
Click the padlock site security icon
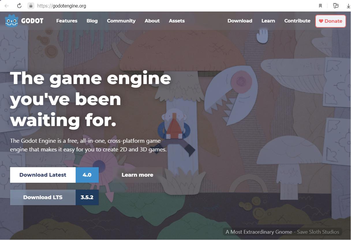pyautogui.click(x=31, y=6)
